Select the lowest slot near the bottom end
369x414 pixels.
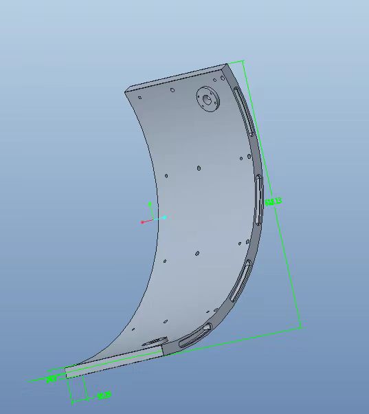(195, 335)
